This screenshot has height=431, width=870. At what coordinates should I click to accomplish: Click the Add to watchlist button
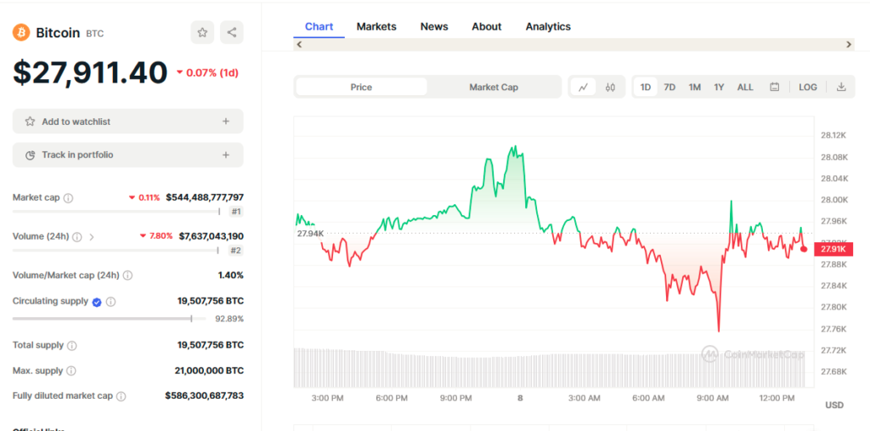(128, 122)
